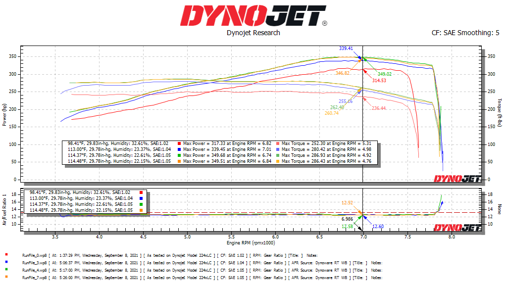Click the blue square before Max Power = 339.45

pos(179,149)
